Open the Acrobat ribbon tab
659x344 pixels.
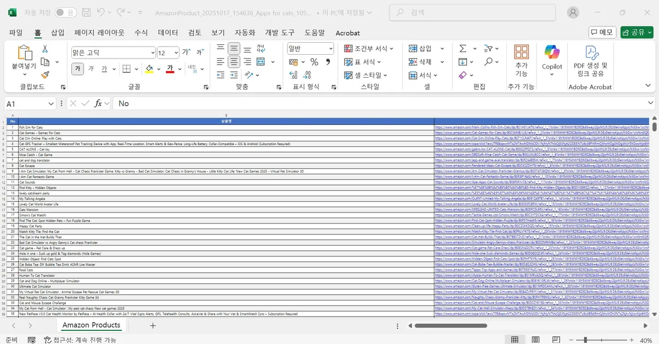(x=348, y=33)
